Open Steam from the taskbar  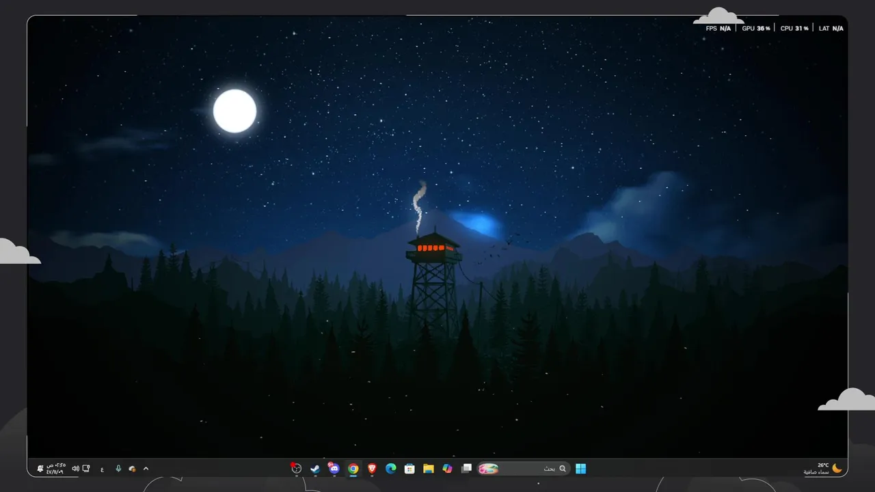pos(315,469)
